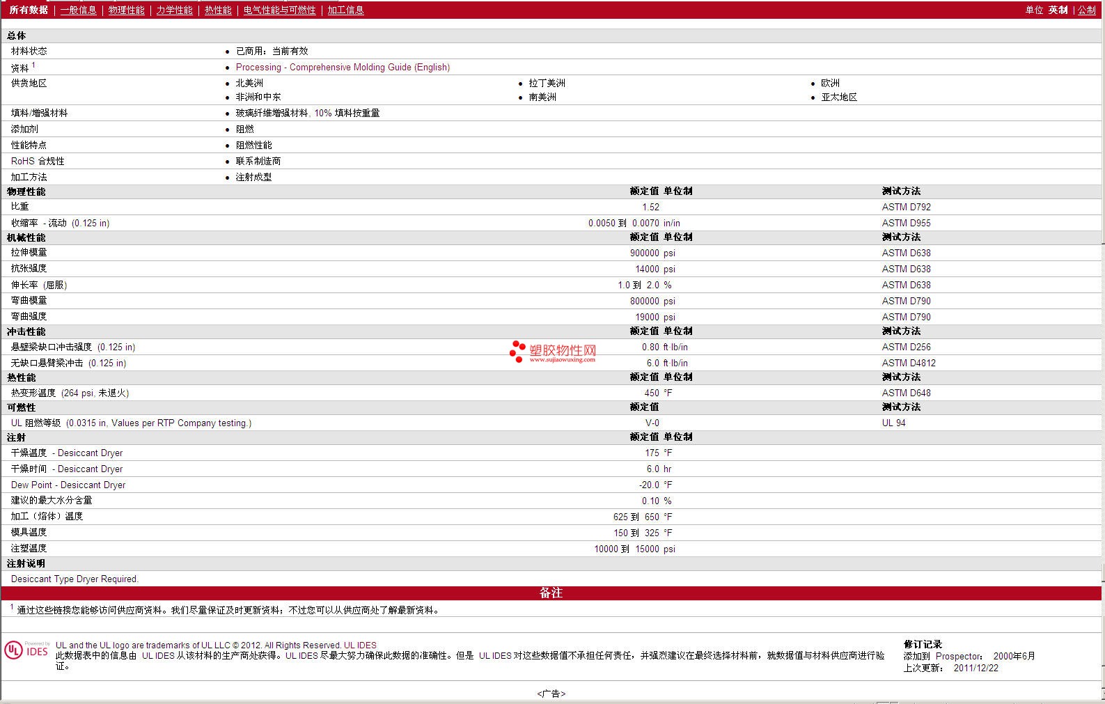The image size is (1105, 704).
Task: Click UL IDES link after Rights Reserved
Action: [360, 645]
